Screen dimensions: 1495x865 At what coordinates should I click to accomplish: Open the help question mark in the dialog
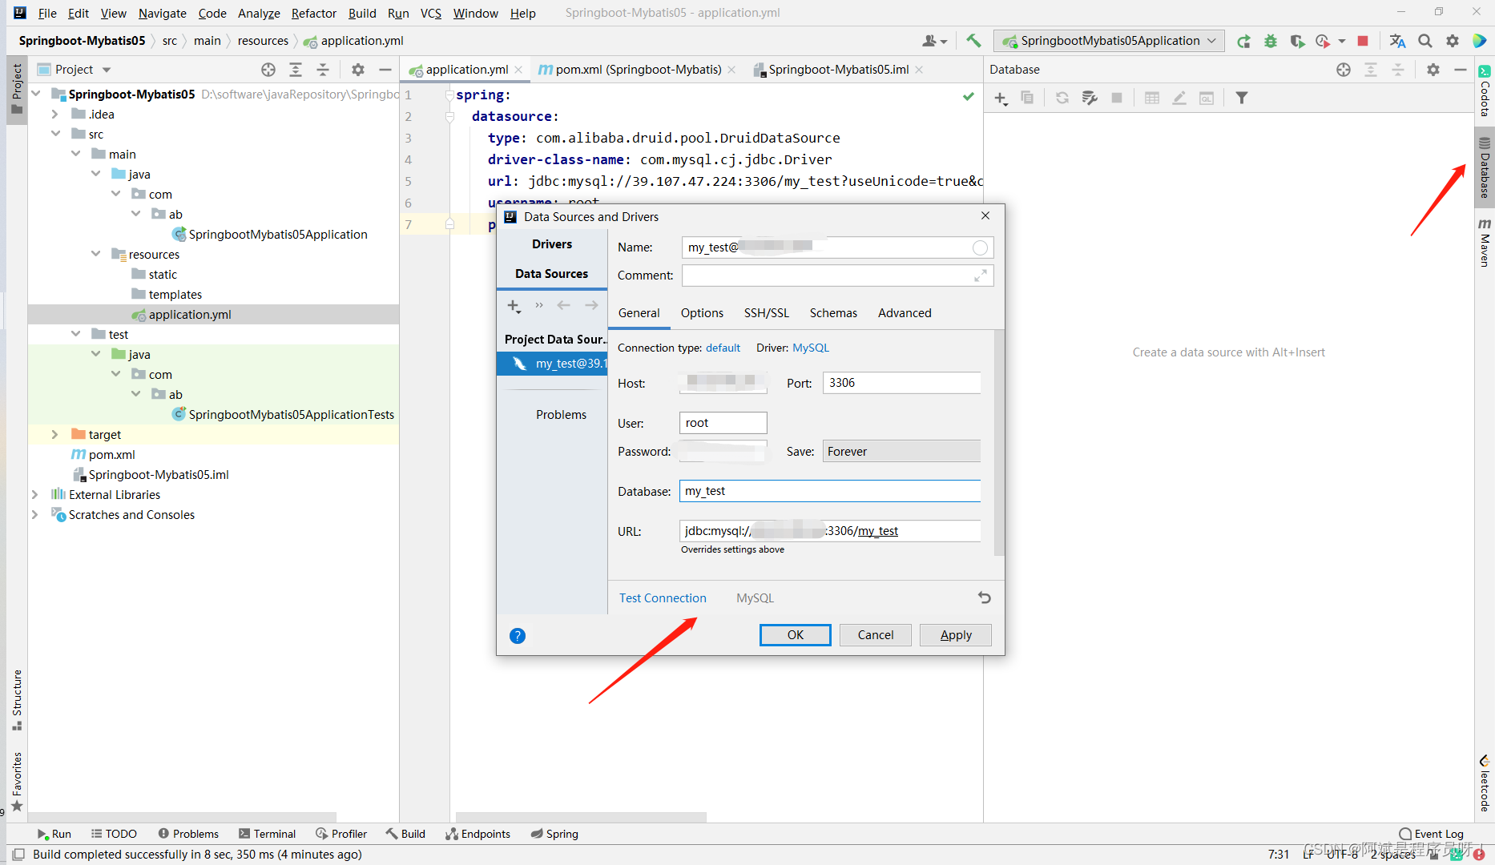[x=518, y=636]
